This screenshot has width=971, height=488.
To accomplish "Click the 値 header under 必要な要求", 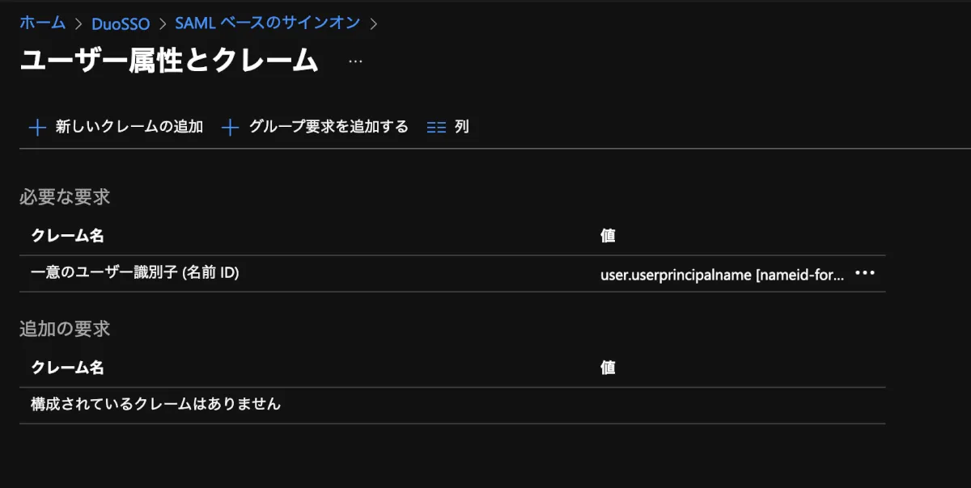I will pyautogui.click(x=608, y=236).
